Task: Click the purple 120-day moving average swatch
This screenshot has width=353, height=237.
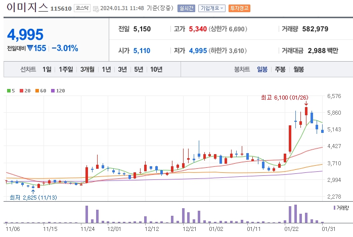Action: [x=53, y=90]
